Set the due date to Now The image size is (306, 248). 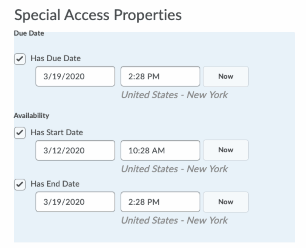(226, 76)
